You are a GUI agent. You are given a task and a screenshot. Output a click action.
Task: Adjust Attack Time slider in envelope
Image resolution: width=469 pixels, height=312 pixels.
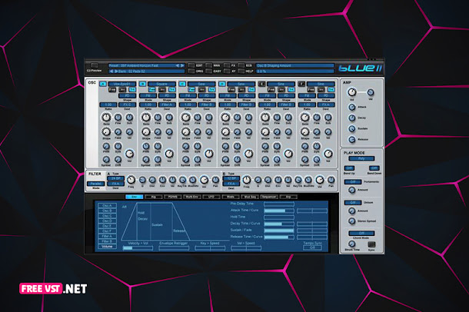tap(279, 211)
